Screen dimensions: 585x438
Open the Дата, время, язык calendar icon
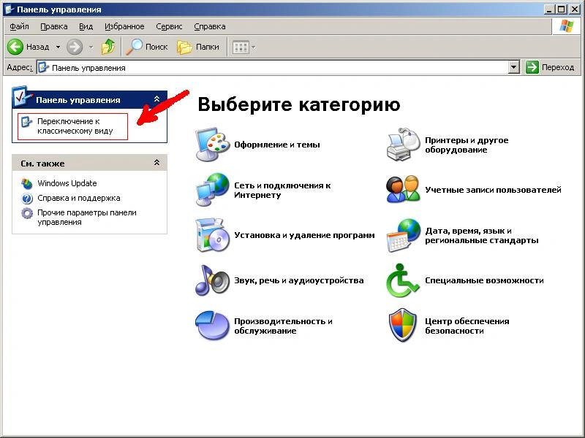(403, 235)
